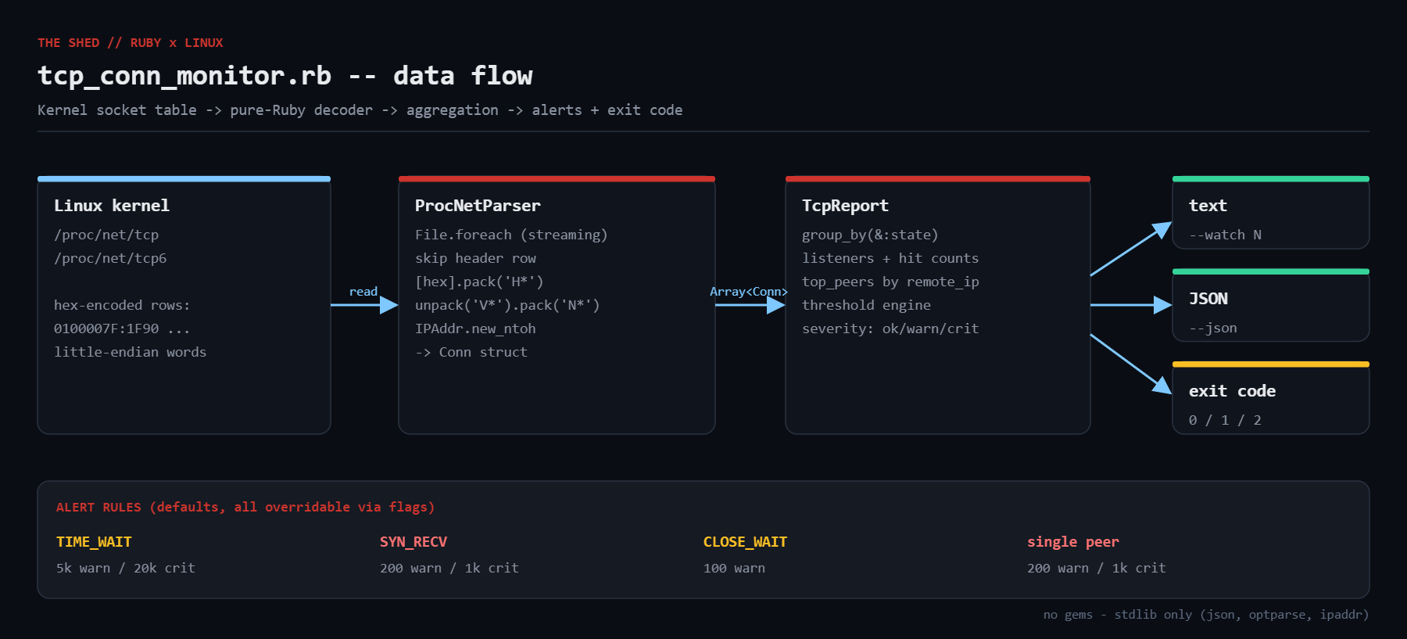
Task: Click the '--json' flag text
Action: click(x=1213, y=328)
